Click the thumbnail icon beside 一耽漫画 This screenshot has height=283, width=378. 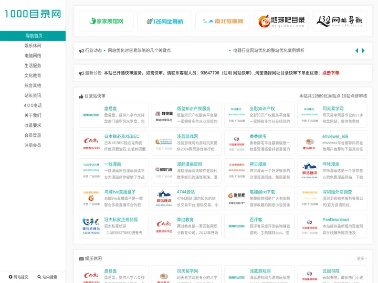coord(91,171)
